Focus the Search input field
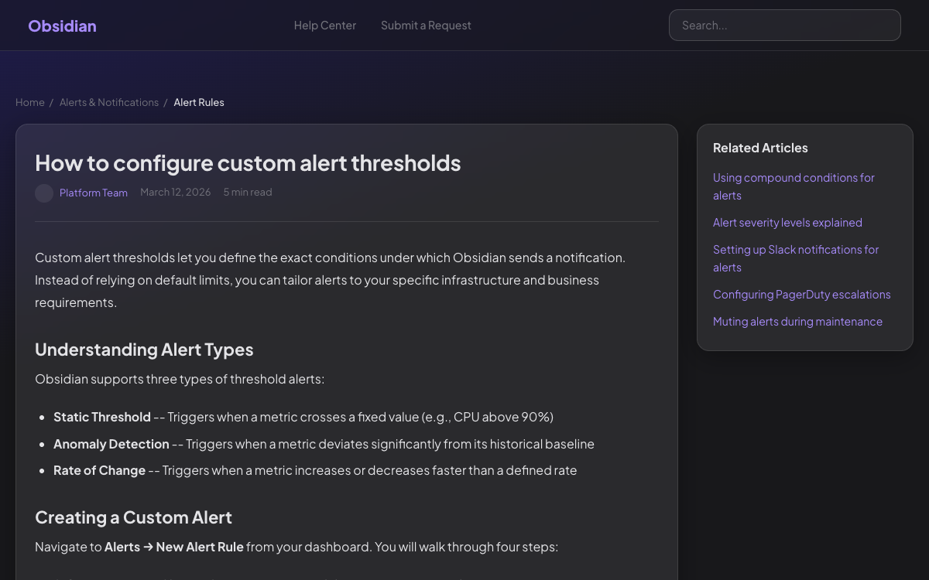 pos(785,26)
